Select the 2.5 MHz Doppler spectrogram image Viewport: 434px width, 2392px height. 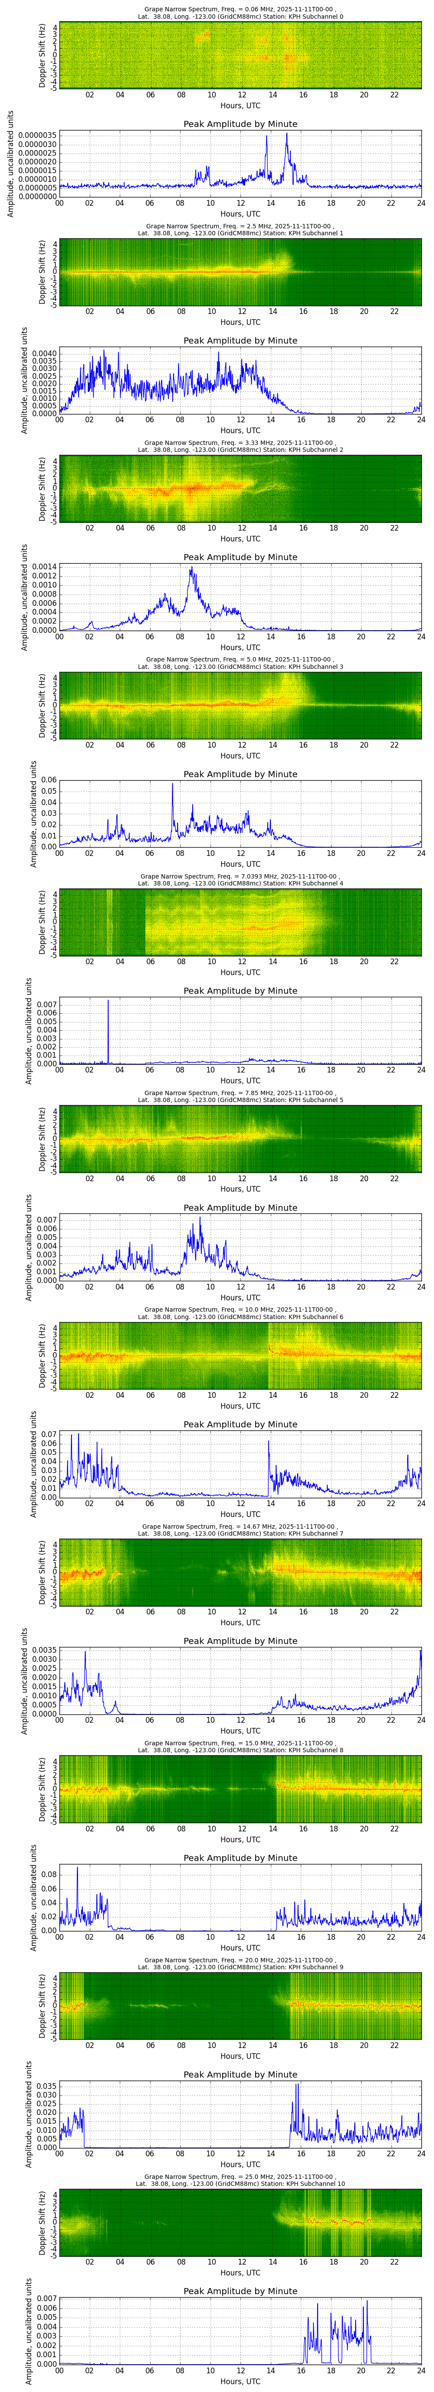(x=240, y=272)
